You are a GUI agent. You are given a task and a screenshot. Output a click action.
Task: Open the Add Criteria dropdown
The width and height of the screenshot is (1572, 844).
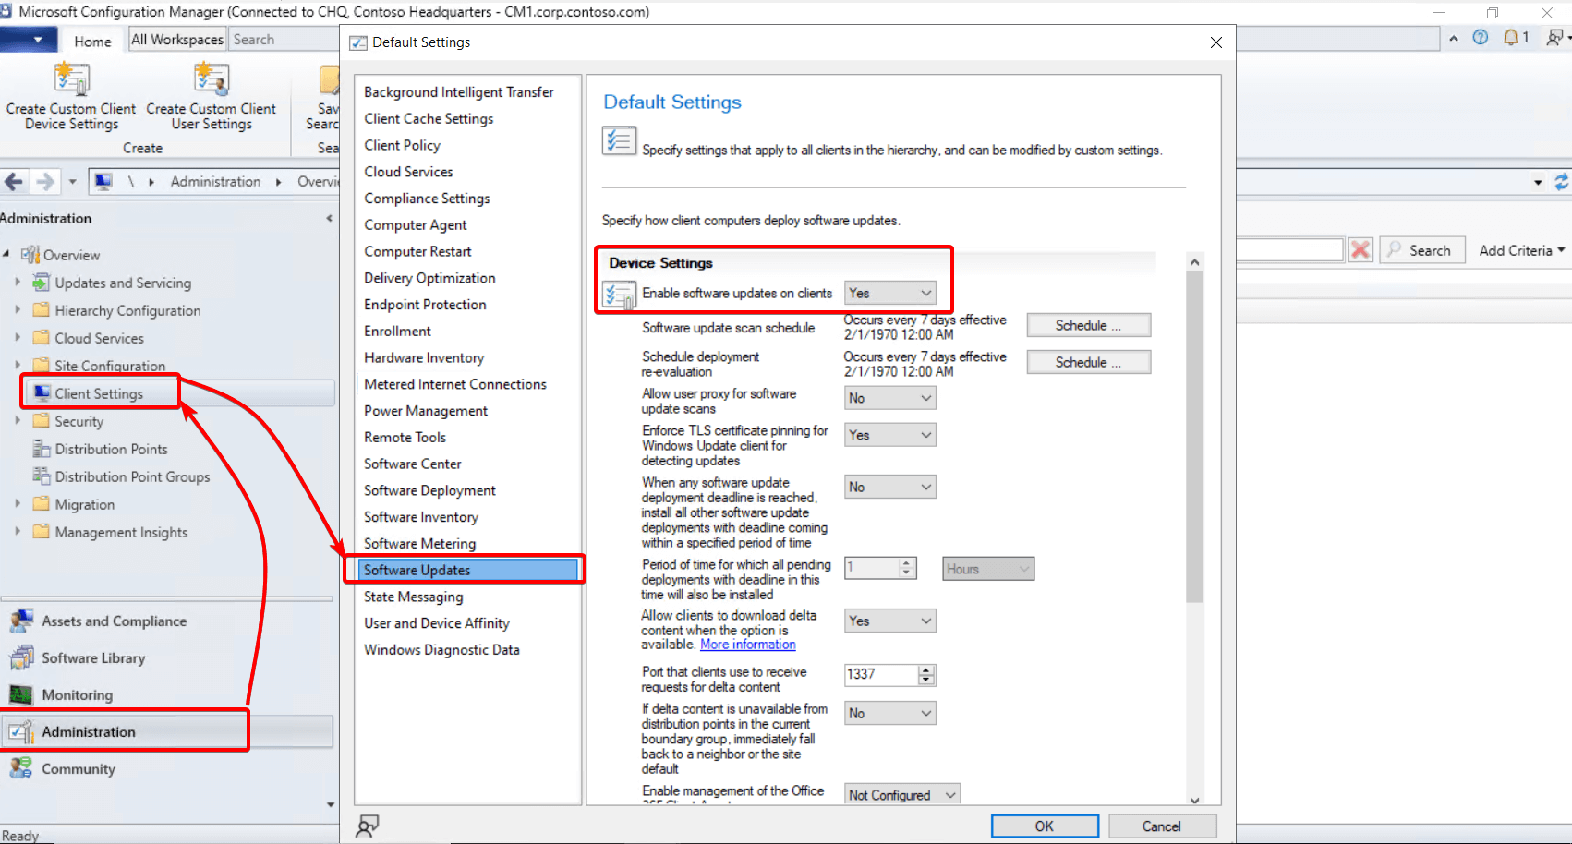point(1521,250)
